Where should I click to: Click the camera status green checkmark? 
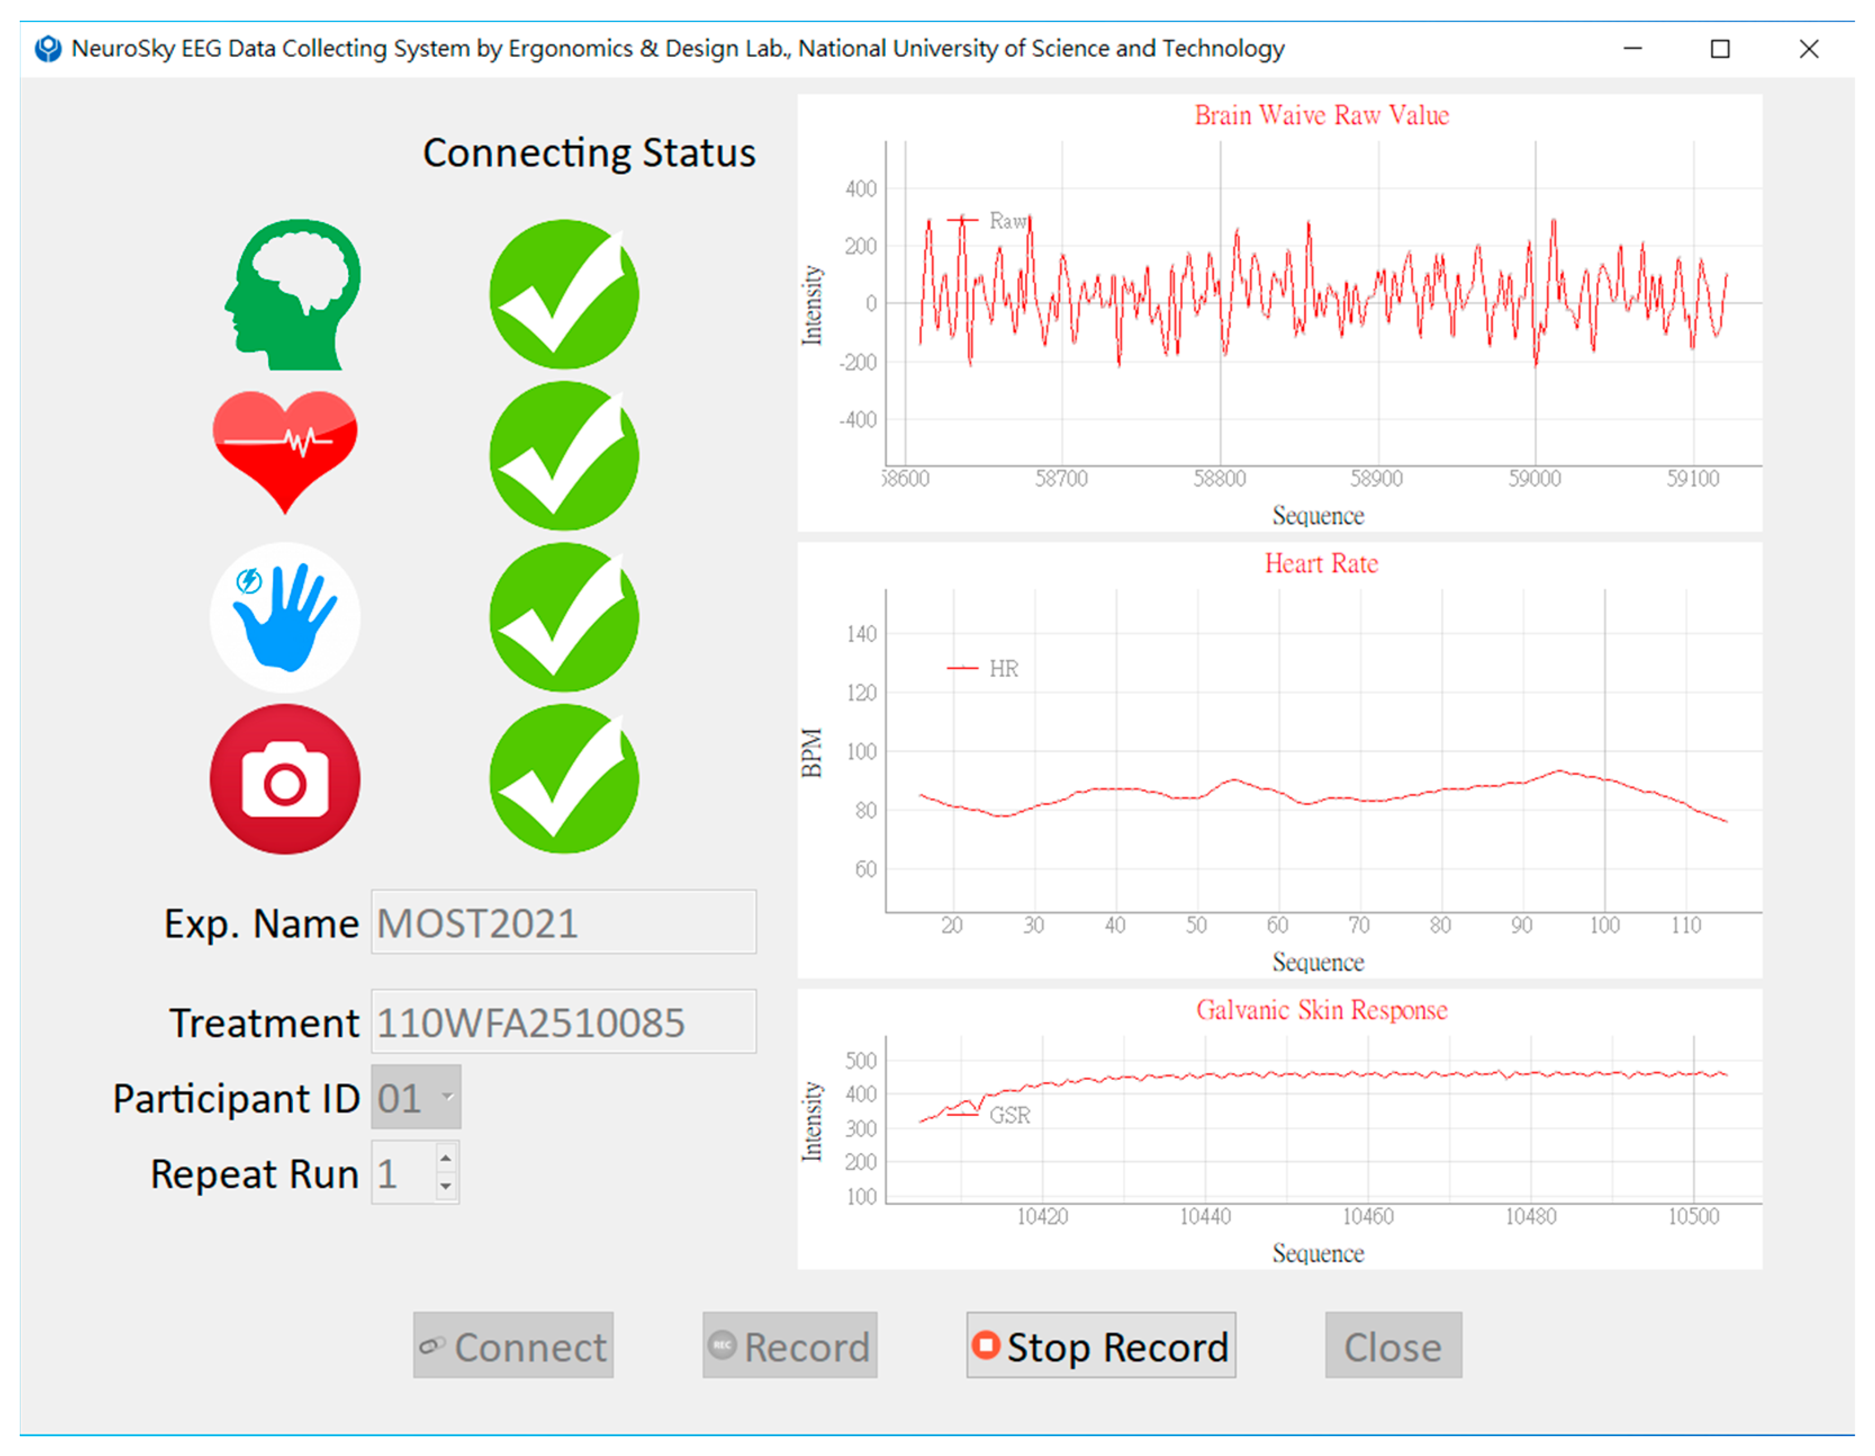564,780
